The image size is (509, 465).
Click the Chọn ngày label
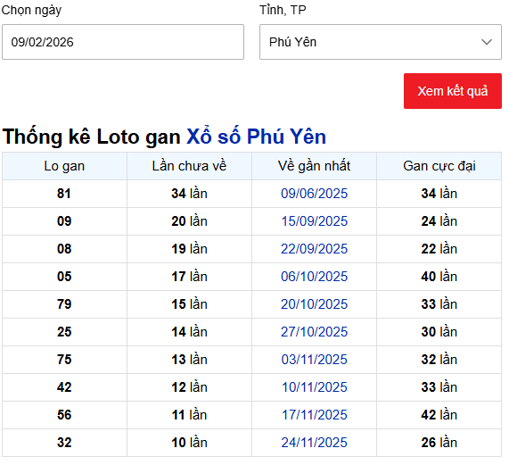pos(31,11)
